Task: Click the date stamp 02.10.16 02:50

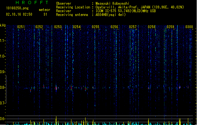Action: click(x=19, y=14)
